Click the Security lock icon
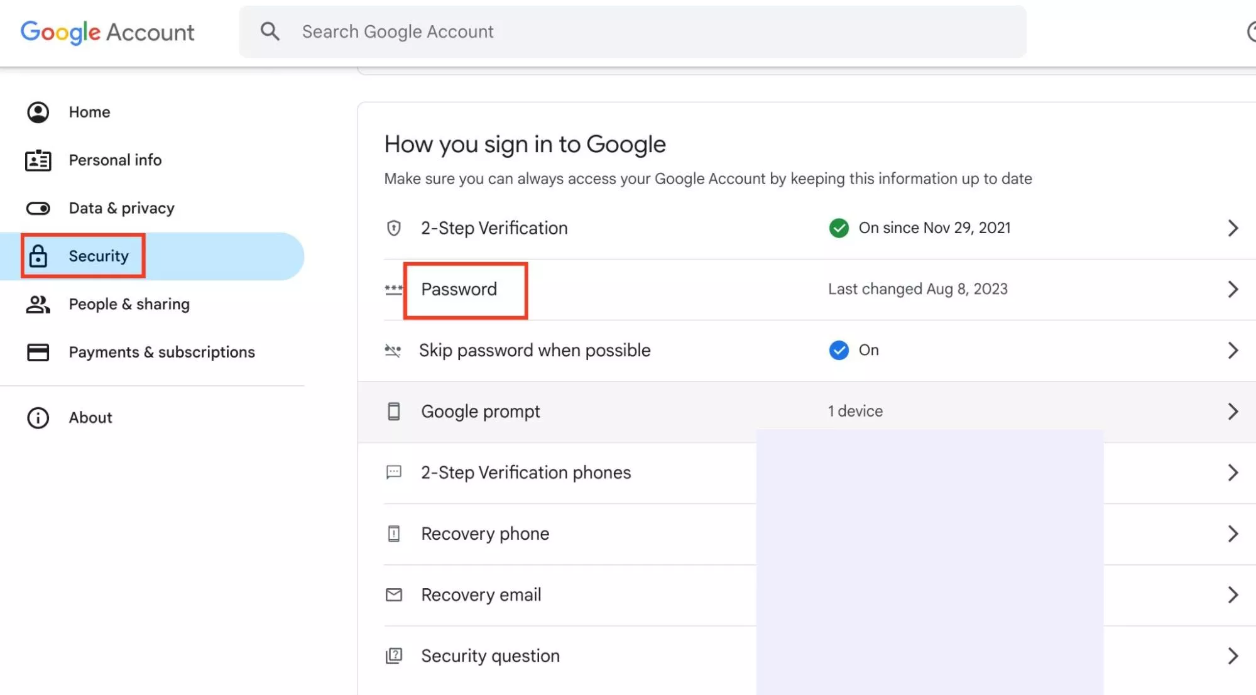 pyautogui.click(x=38, y=256)
